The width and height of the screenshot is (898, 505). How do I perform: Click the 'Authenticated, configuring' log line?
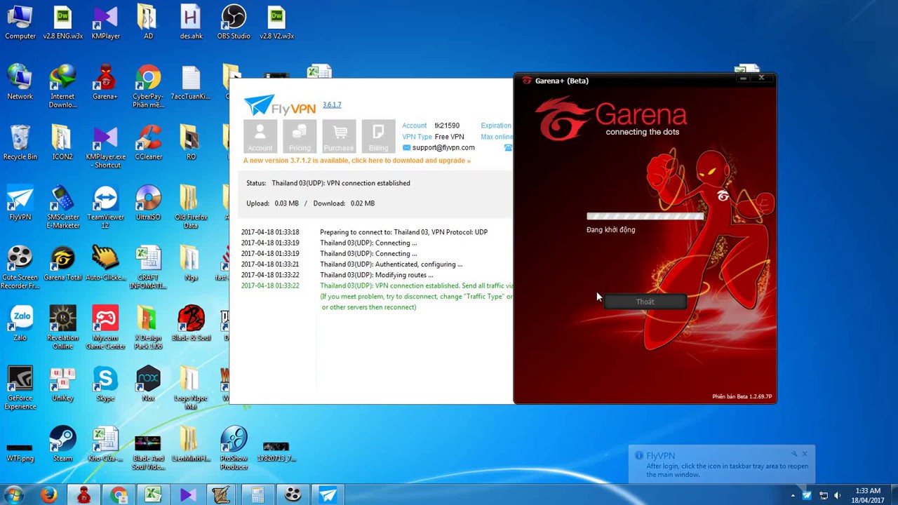coord(391,264)
